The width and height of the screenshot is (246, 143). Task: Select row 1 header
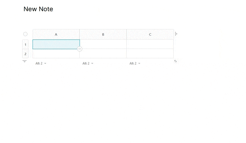25,44
